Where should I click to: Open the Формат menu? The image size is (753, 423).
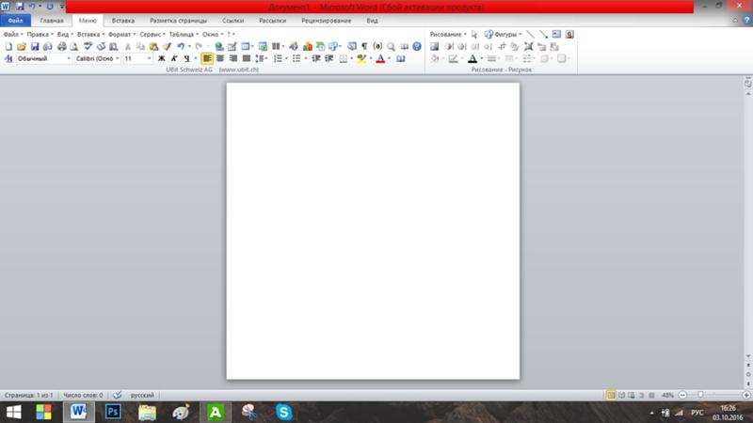click(120, 34)
